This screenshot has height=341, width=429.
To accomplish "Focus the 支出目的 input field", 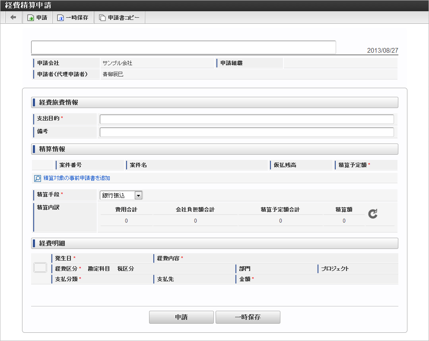I will pos(246,119).
